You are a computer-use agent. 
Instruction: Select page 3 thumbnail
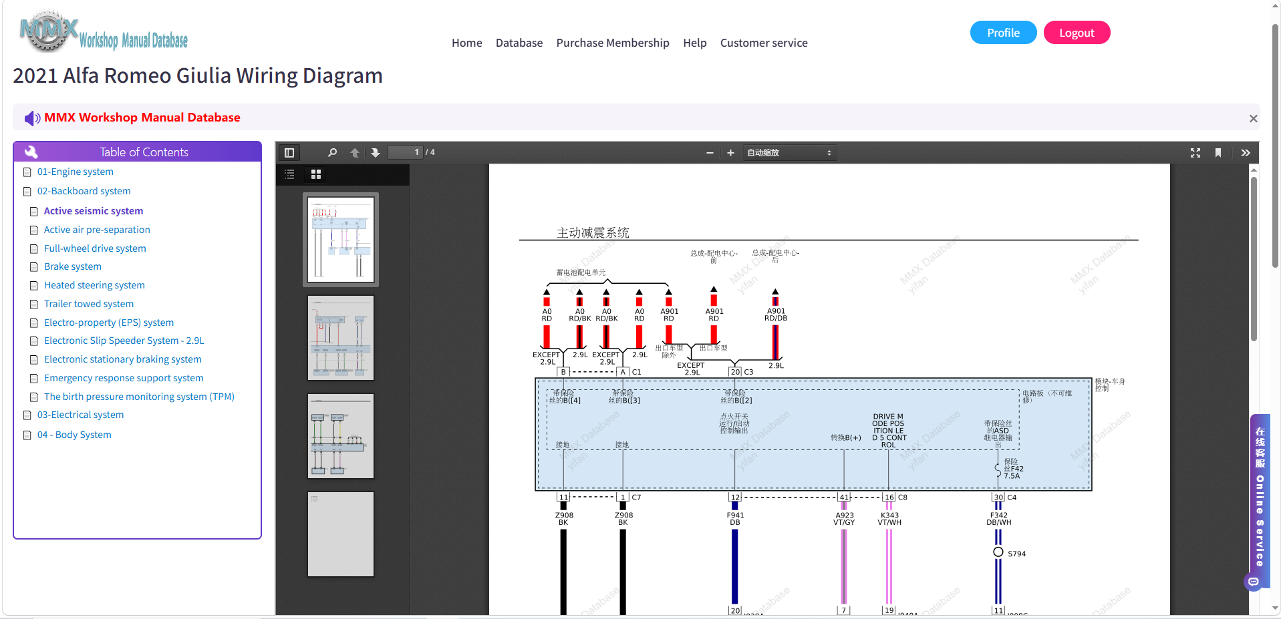pos(341,436)
